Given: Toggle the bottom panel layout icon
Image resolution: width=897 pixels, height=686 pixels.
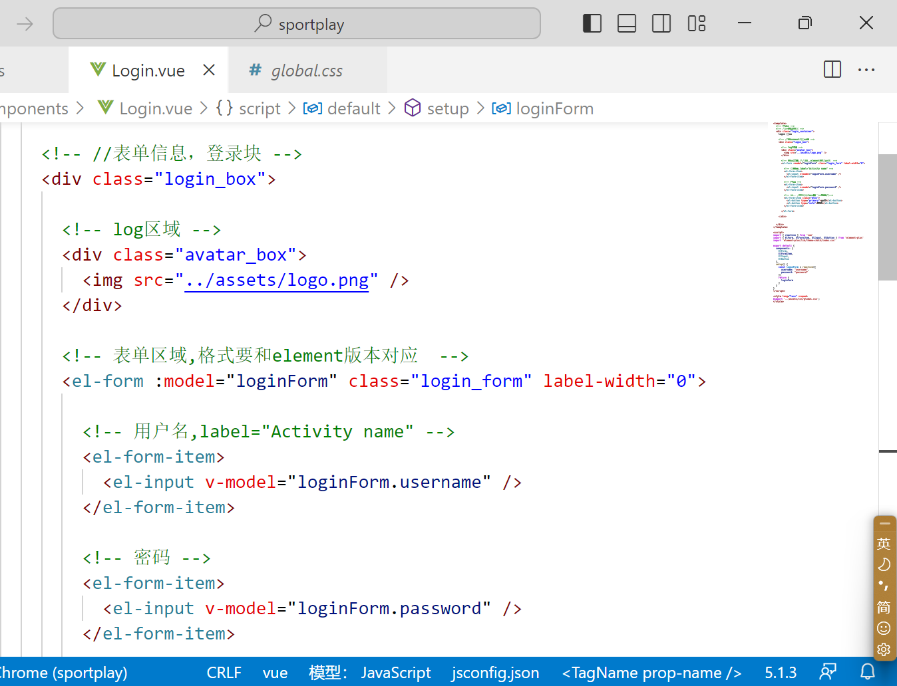Looking at the screenshot, I should (x=627, y=24).
